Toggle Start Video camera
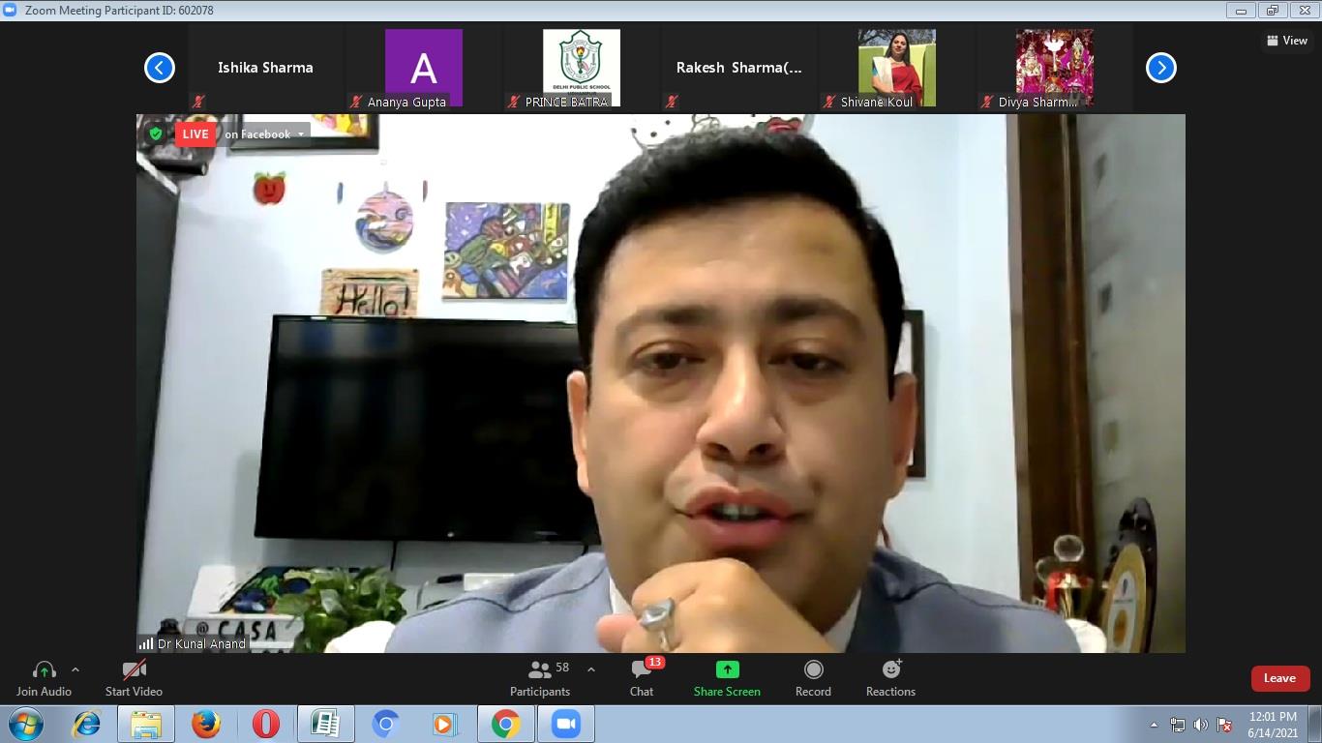This screenshot has height=743, width=1322. 134,678
